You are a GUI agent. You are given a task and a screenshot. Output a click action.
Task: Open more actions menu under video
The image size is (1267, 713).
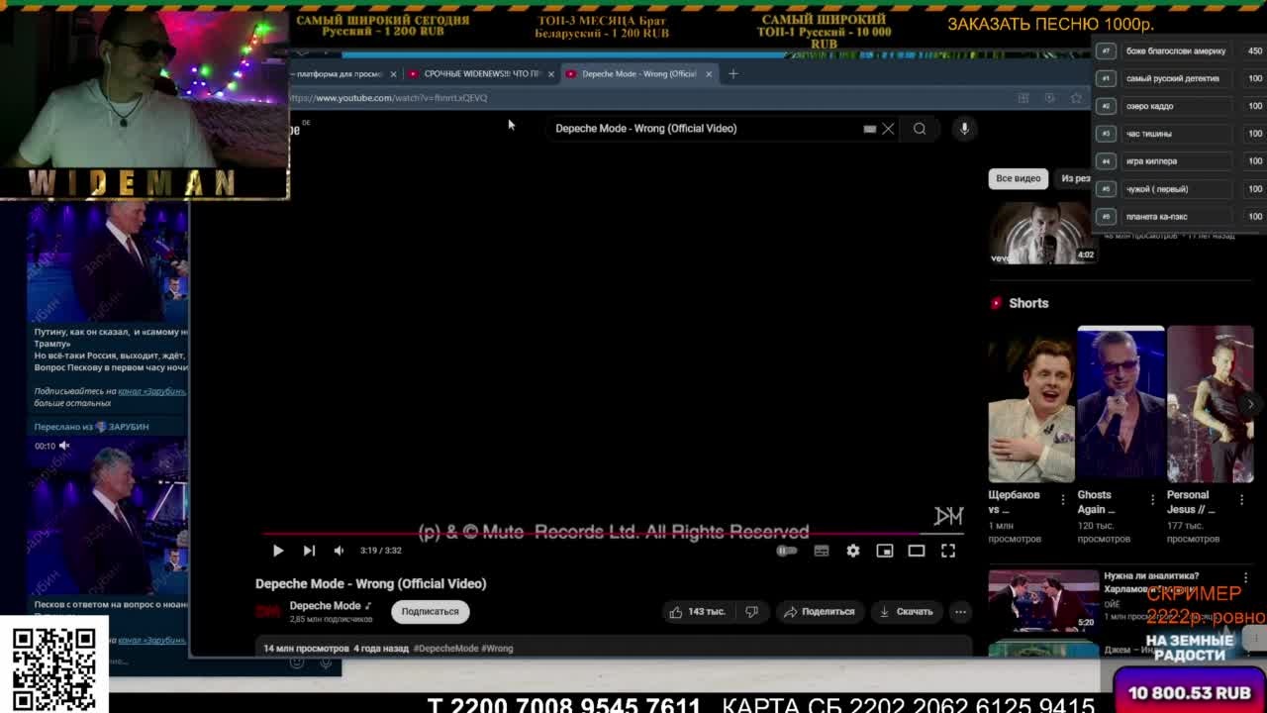point(960,612)
